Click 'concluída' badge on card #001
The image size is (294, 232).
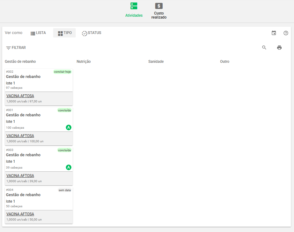click(x=64, y=110)
